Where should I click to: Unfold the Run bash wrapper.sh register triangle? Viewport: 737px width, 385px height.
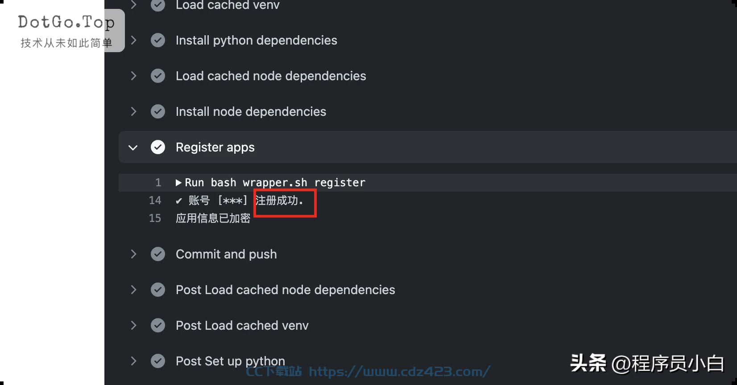point(178,183)
